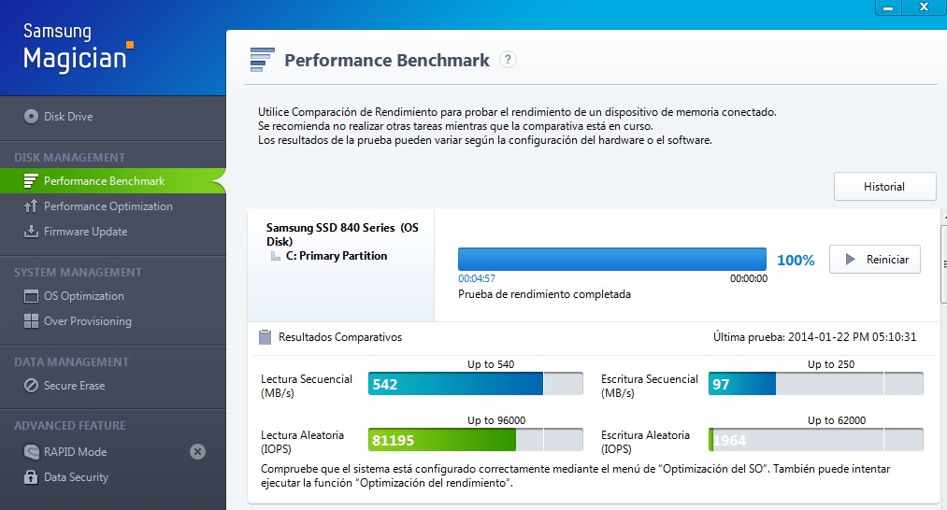Open RAPID Mode feature
947x510 pixels.
(x=75, y=452)
